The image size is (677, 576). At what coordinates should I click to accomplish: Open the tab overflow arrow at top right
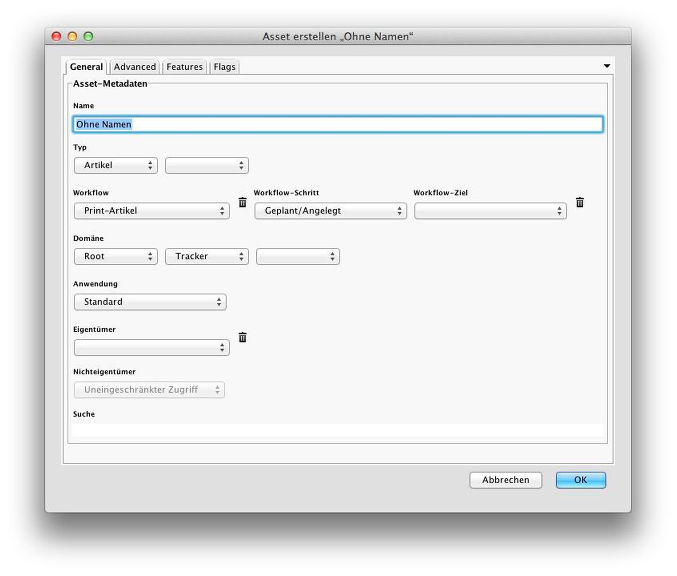click(607, 66)
